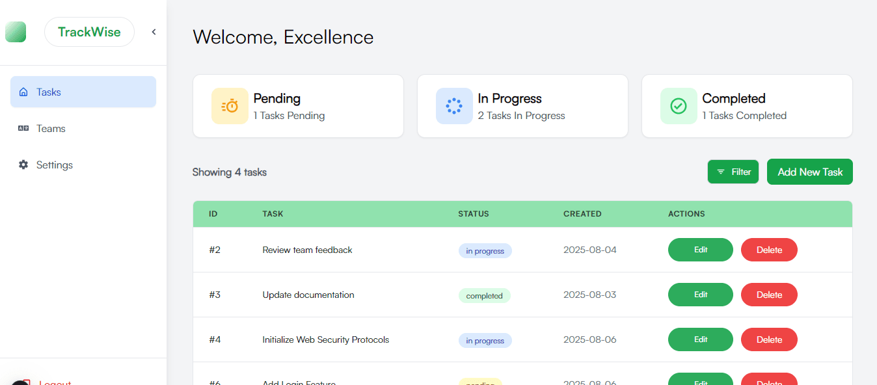Click the Teams icon in the sidebar

pyautogui.click(x=23, y=129)
